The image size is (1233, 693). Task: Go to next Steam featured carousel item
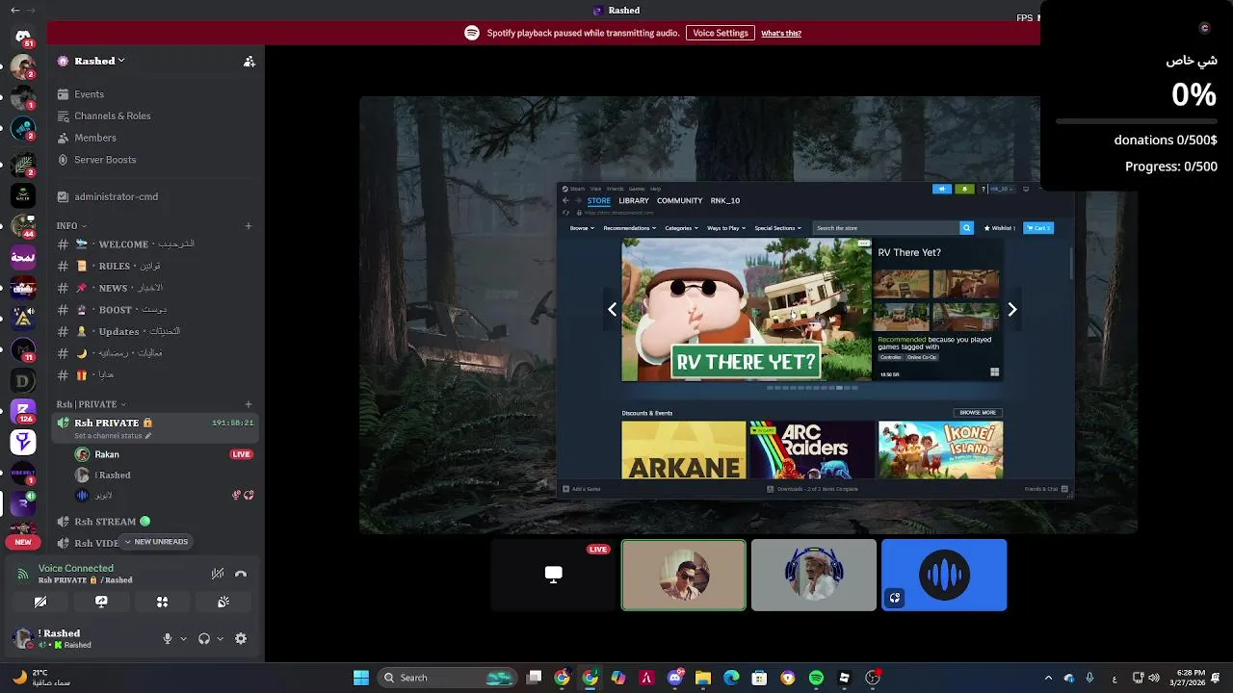(1011, 309)
